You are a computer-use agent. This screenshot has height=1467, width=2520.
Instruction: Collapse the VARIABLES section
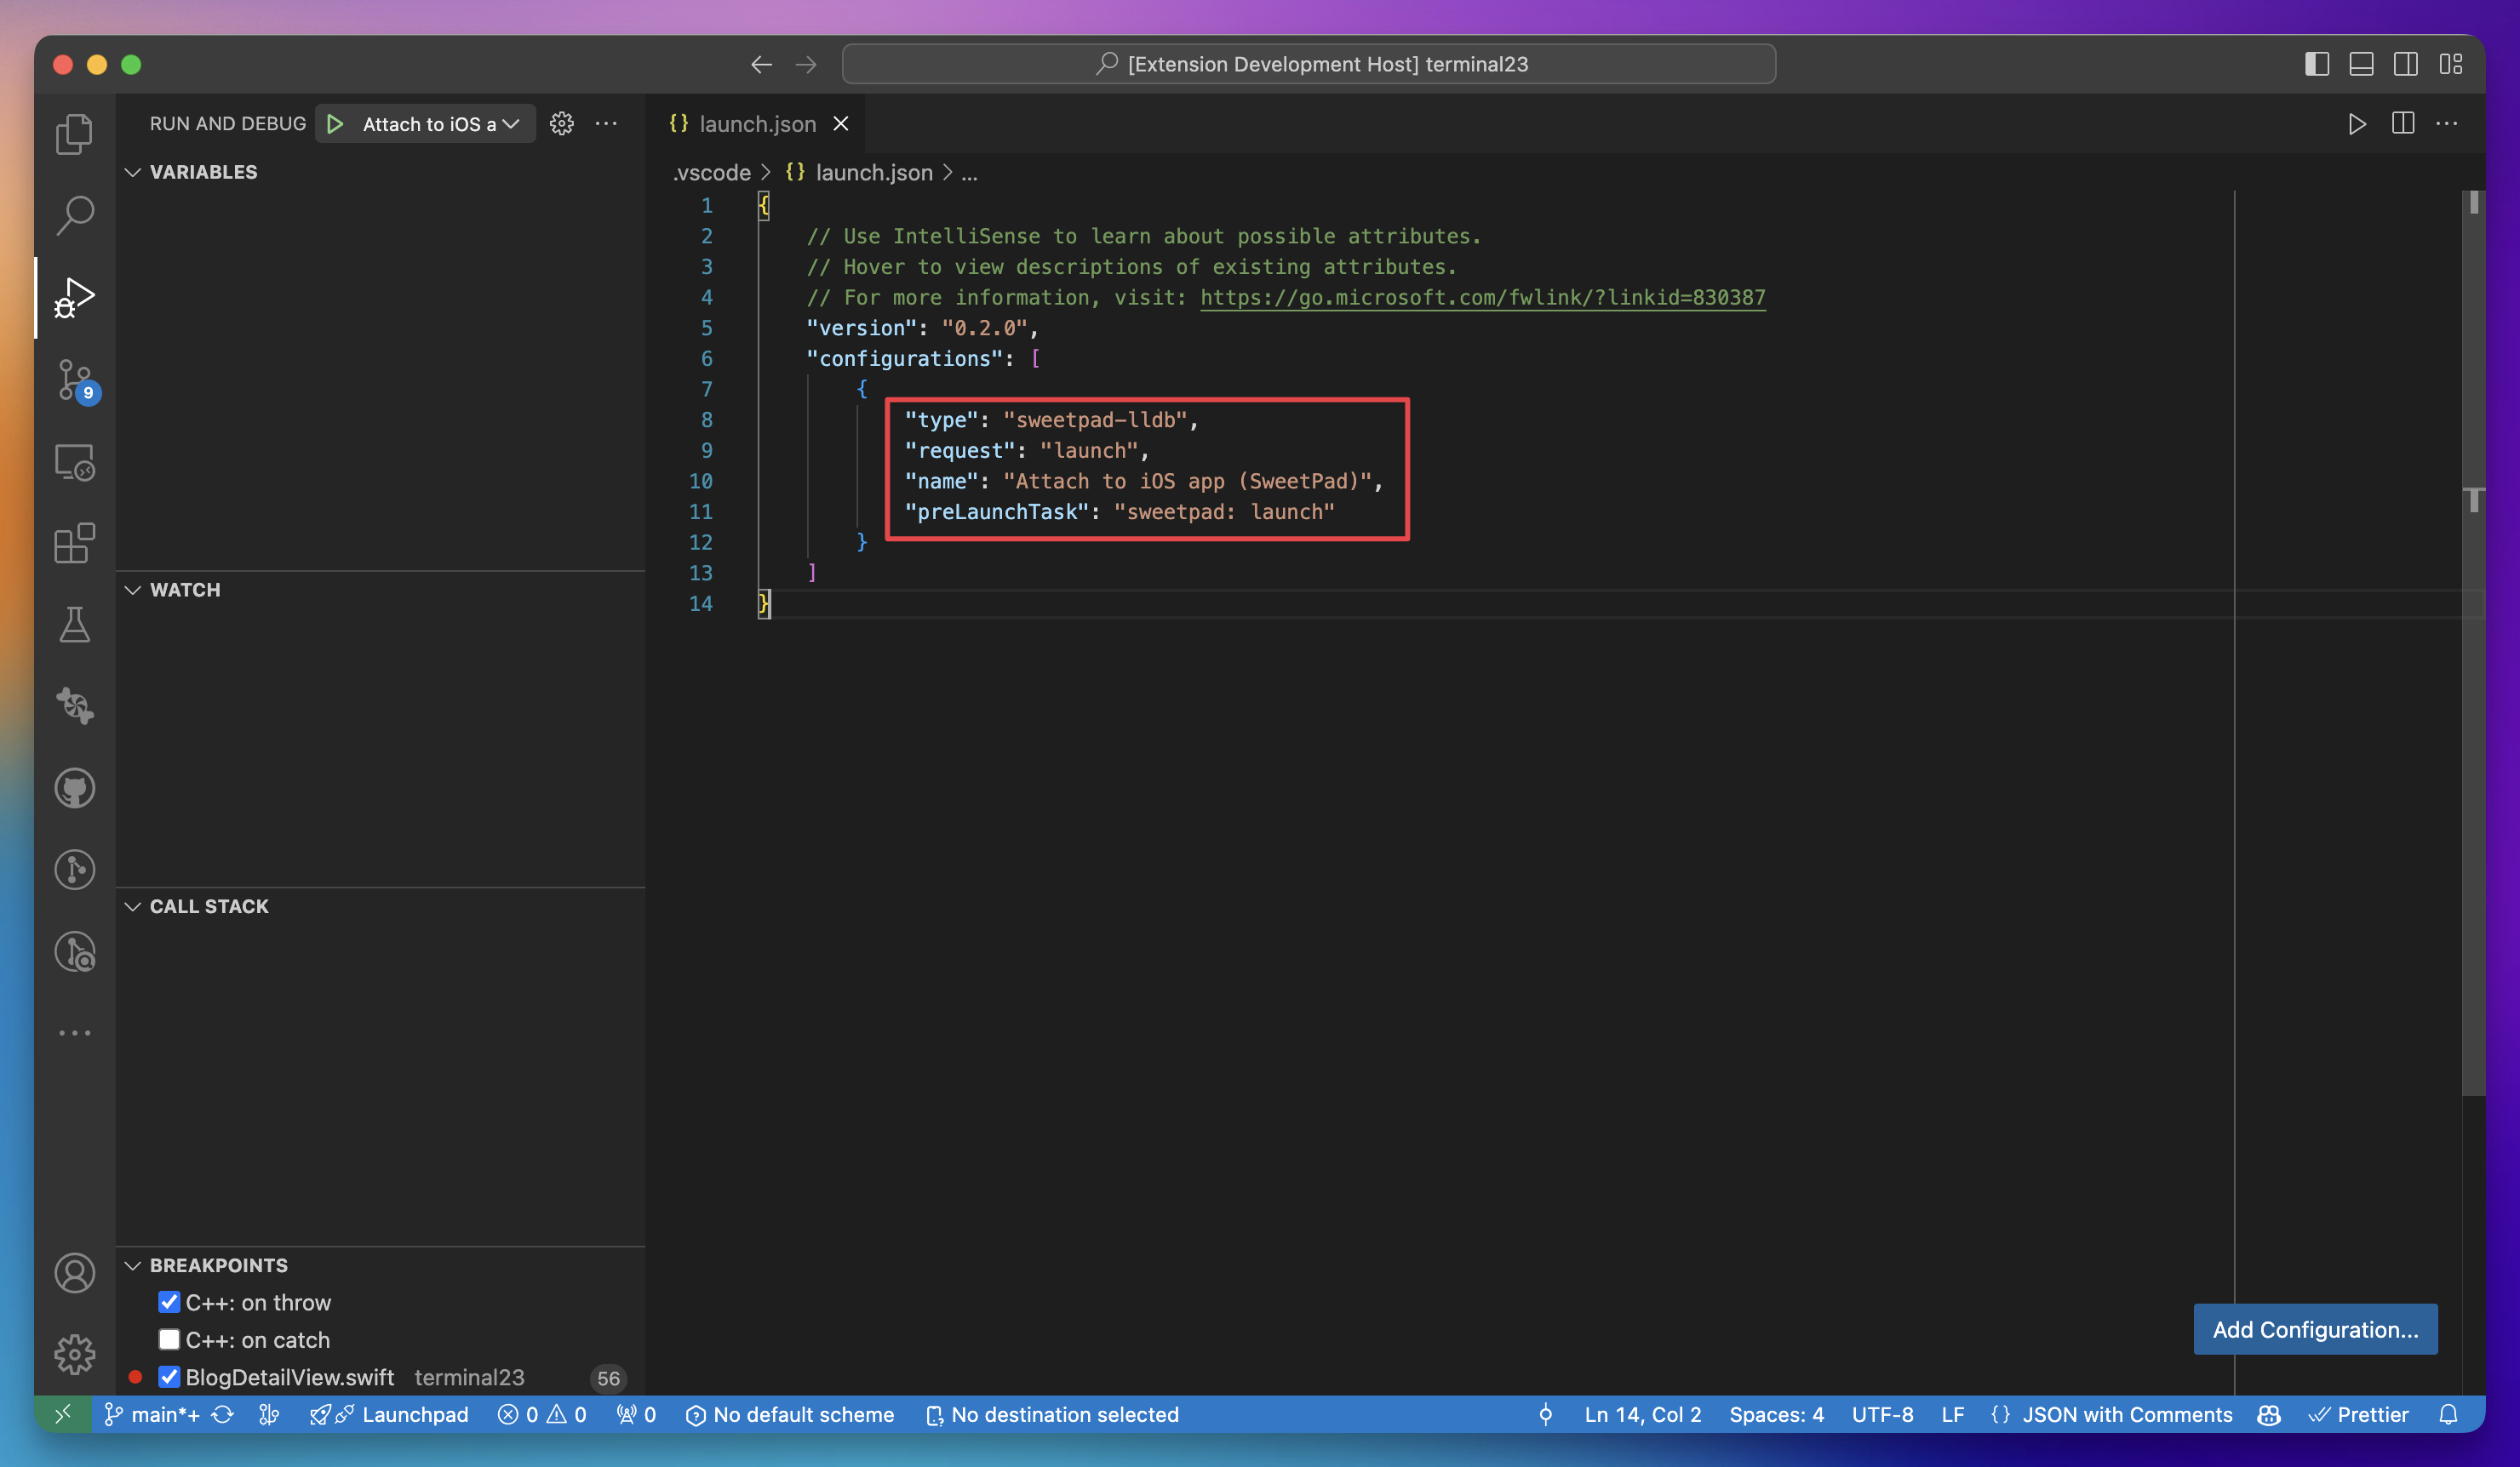(x=134, y=171)
